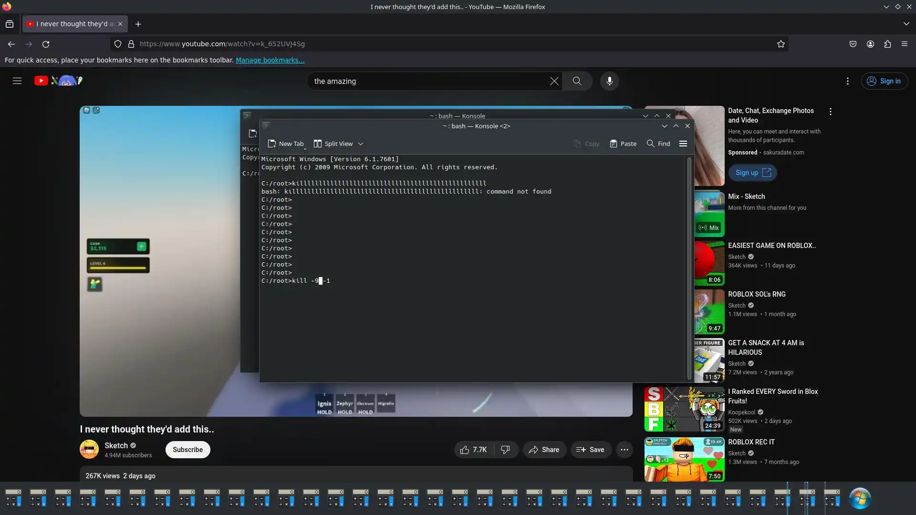
Task: Click the Windows start orb in taskbar
Action: point(860,498)
